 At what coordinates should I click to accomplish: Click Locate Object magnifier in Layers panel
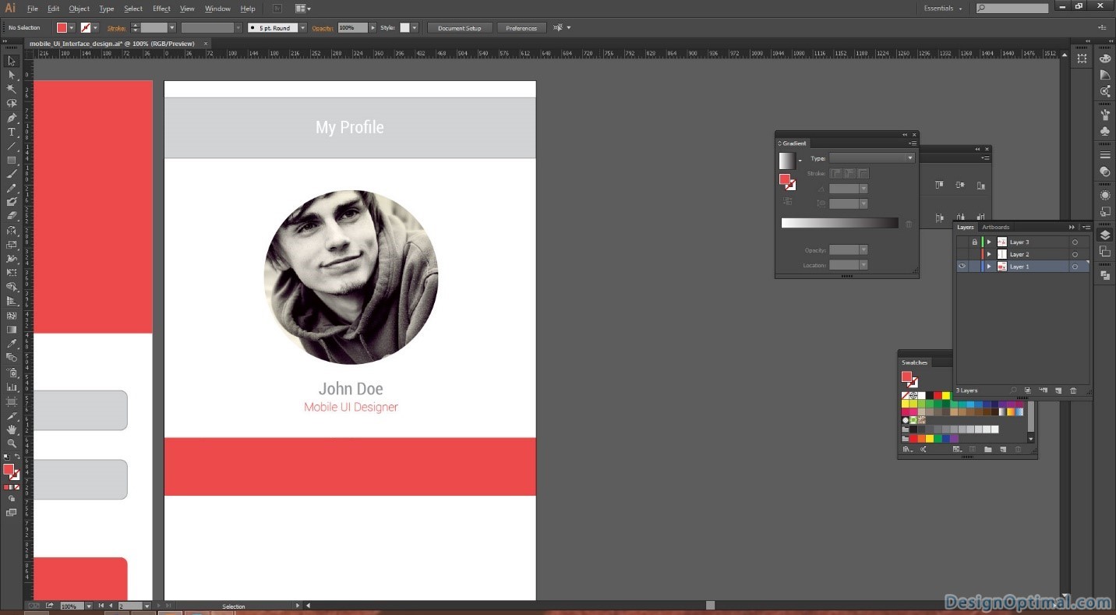pyautogui.click(x=1014, y=391)
